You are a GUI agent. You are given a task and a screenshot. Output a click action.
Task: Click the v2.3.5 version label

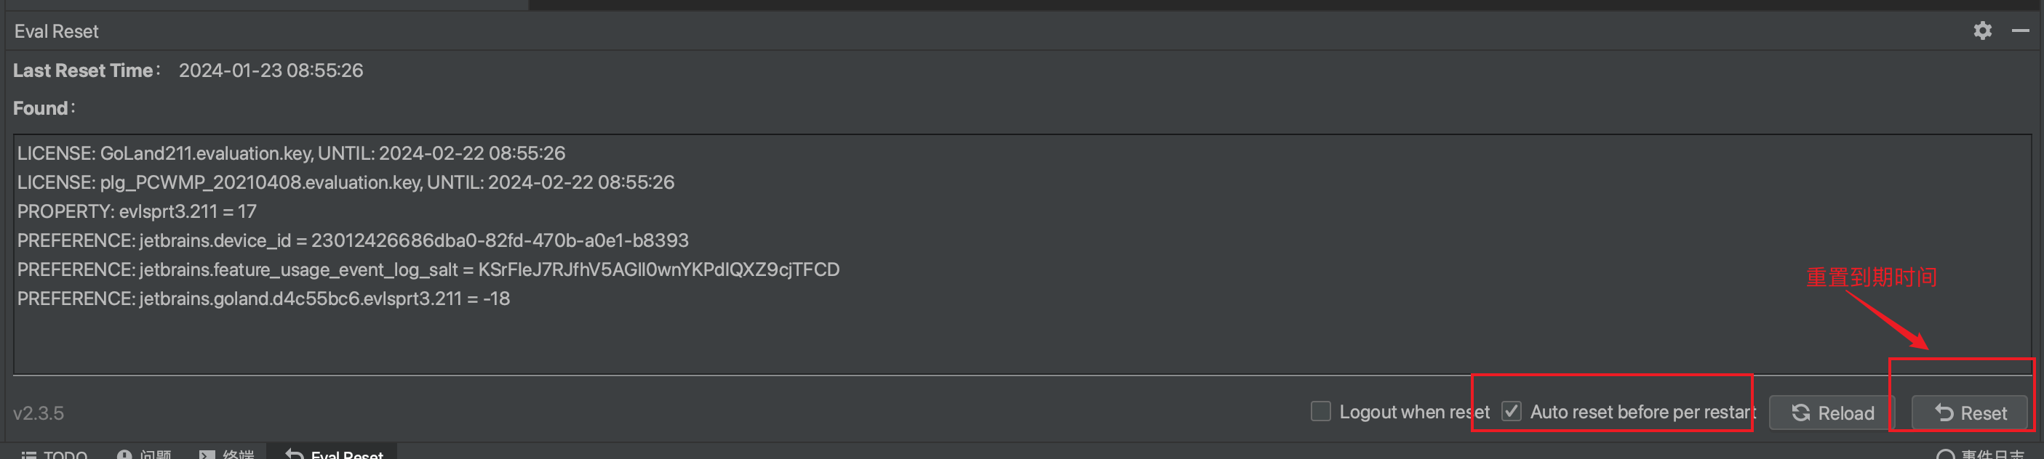pyautogui.click(x=38, y=413)
